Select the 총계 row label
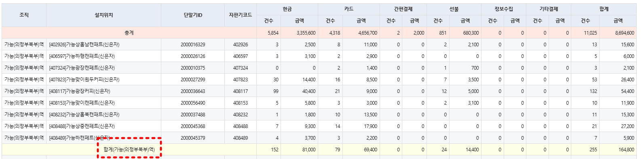Image resolution: width=642 pixels, height=159 pixels. [129, 33]
